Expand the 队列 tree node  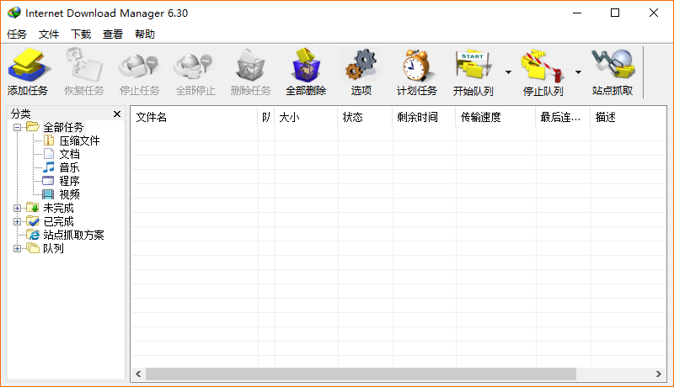pyautogui.click(x=17, y=248)
